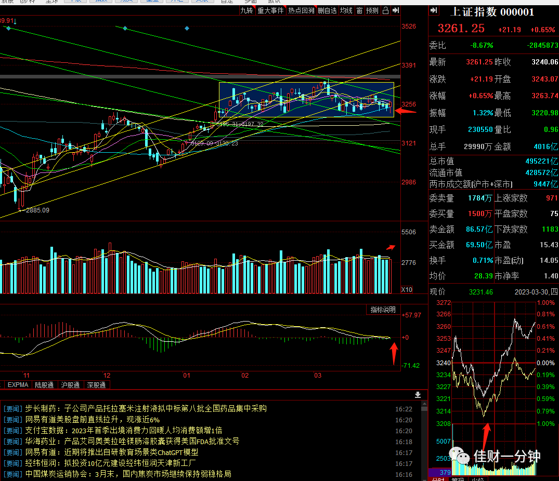The height and width of the screenshot is (481, 559).
Task: Click the 换手 value 0.71%
Action: pyautogui.click(x=483, y=260)
